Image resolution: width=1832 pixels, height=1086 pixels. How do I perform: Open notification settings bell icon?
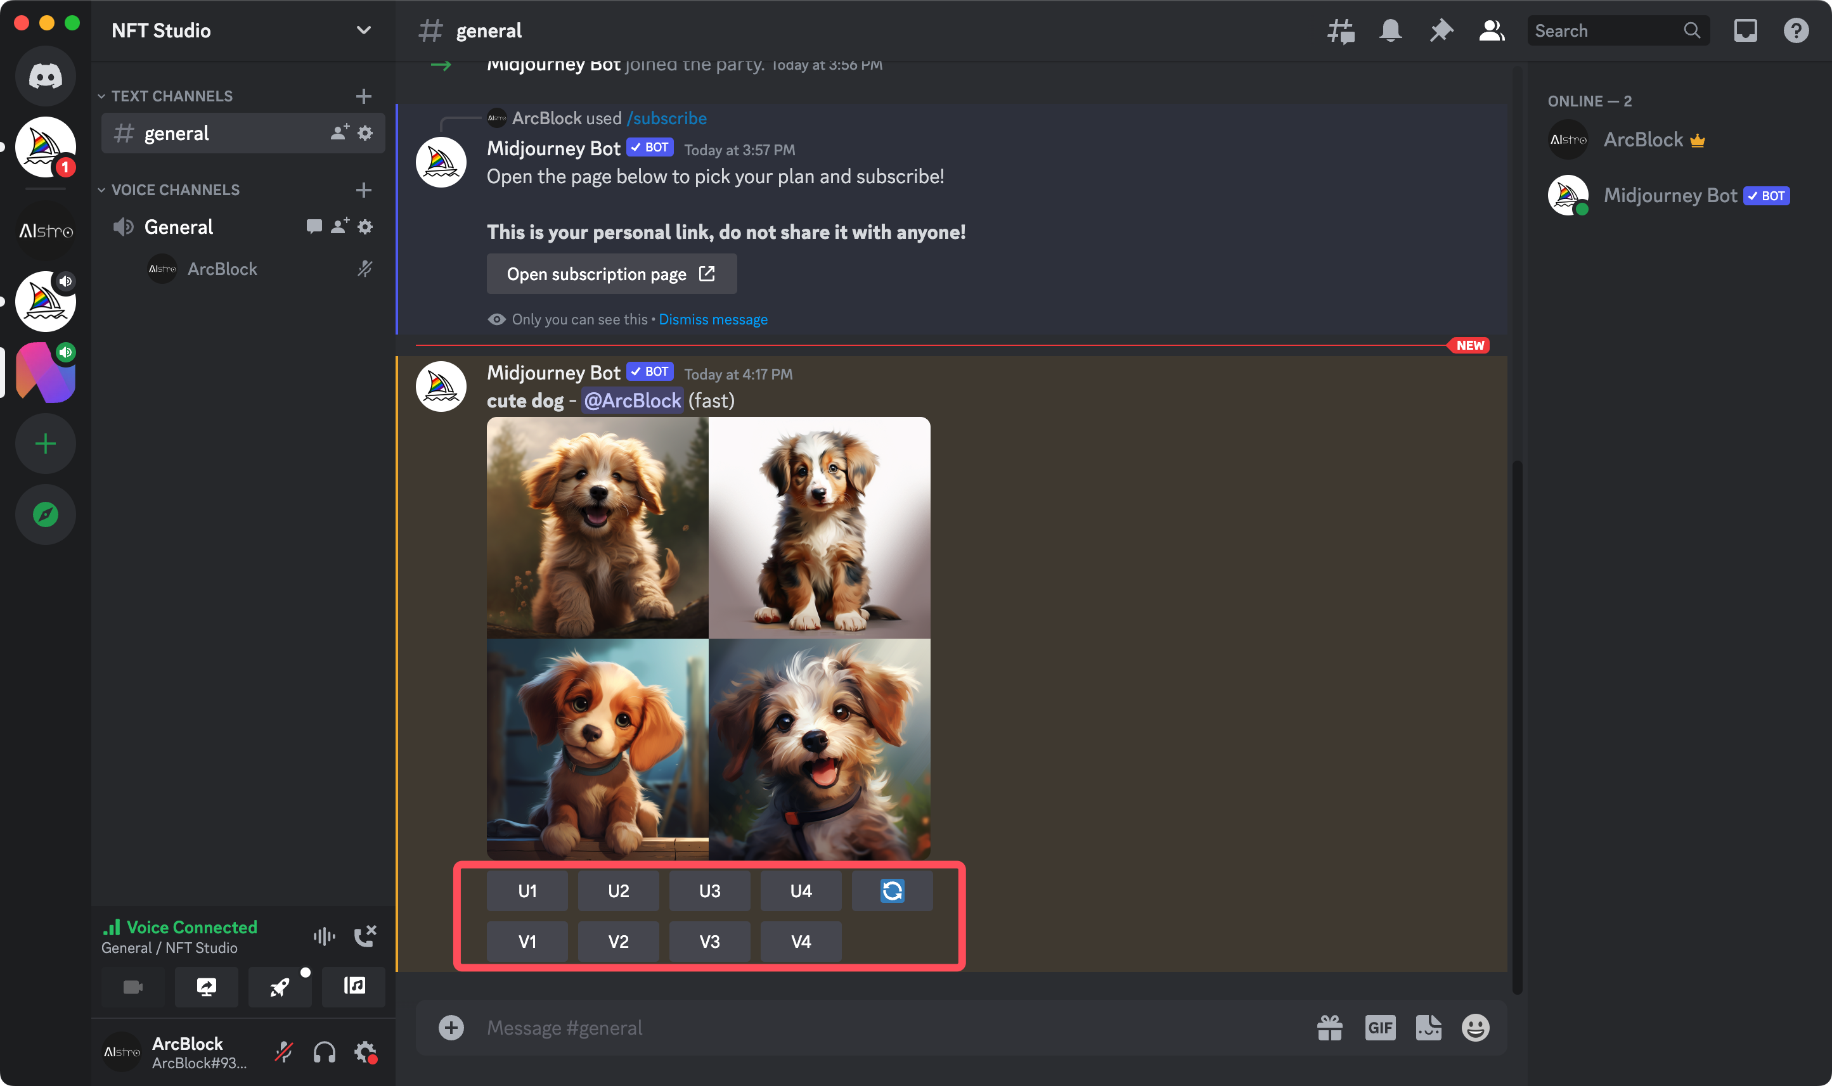1390,31
